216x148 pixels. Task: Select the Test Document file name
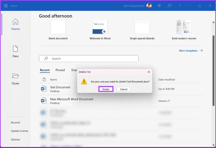click(x=60, y=87)
